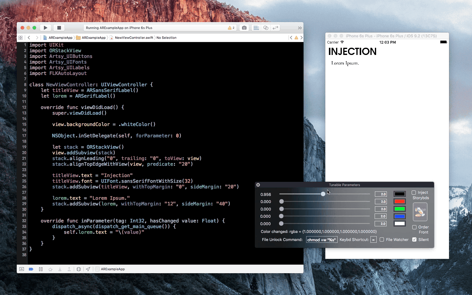Switch to the Standard editor view
Image resolution: width=472 pixels, height=295 pixels.
coord(256,28)
